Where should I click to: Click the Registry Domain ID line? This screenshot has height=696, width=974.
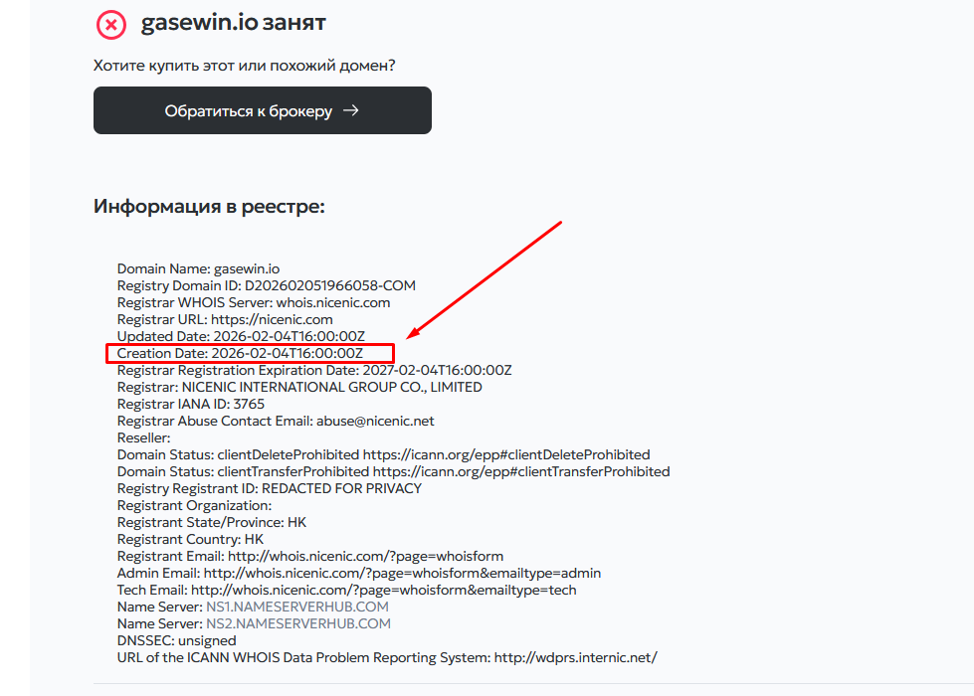(x=266, y=285)
